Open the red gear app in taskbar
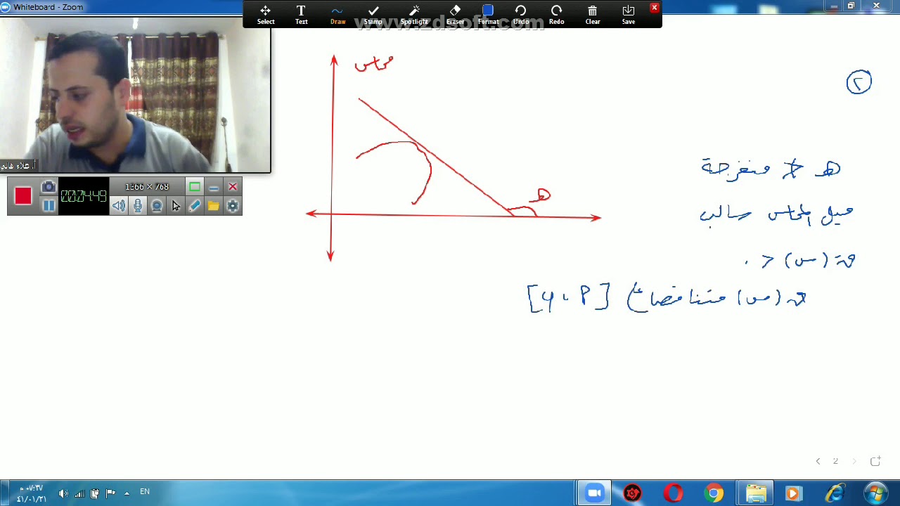Image resolution: width=900 pixels, height=506 pixels. (x=633, y=493)
